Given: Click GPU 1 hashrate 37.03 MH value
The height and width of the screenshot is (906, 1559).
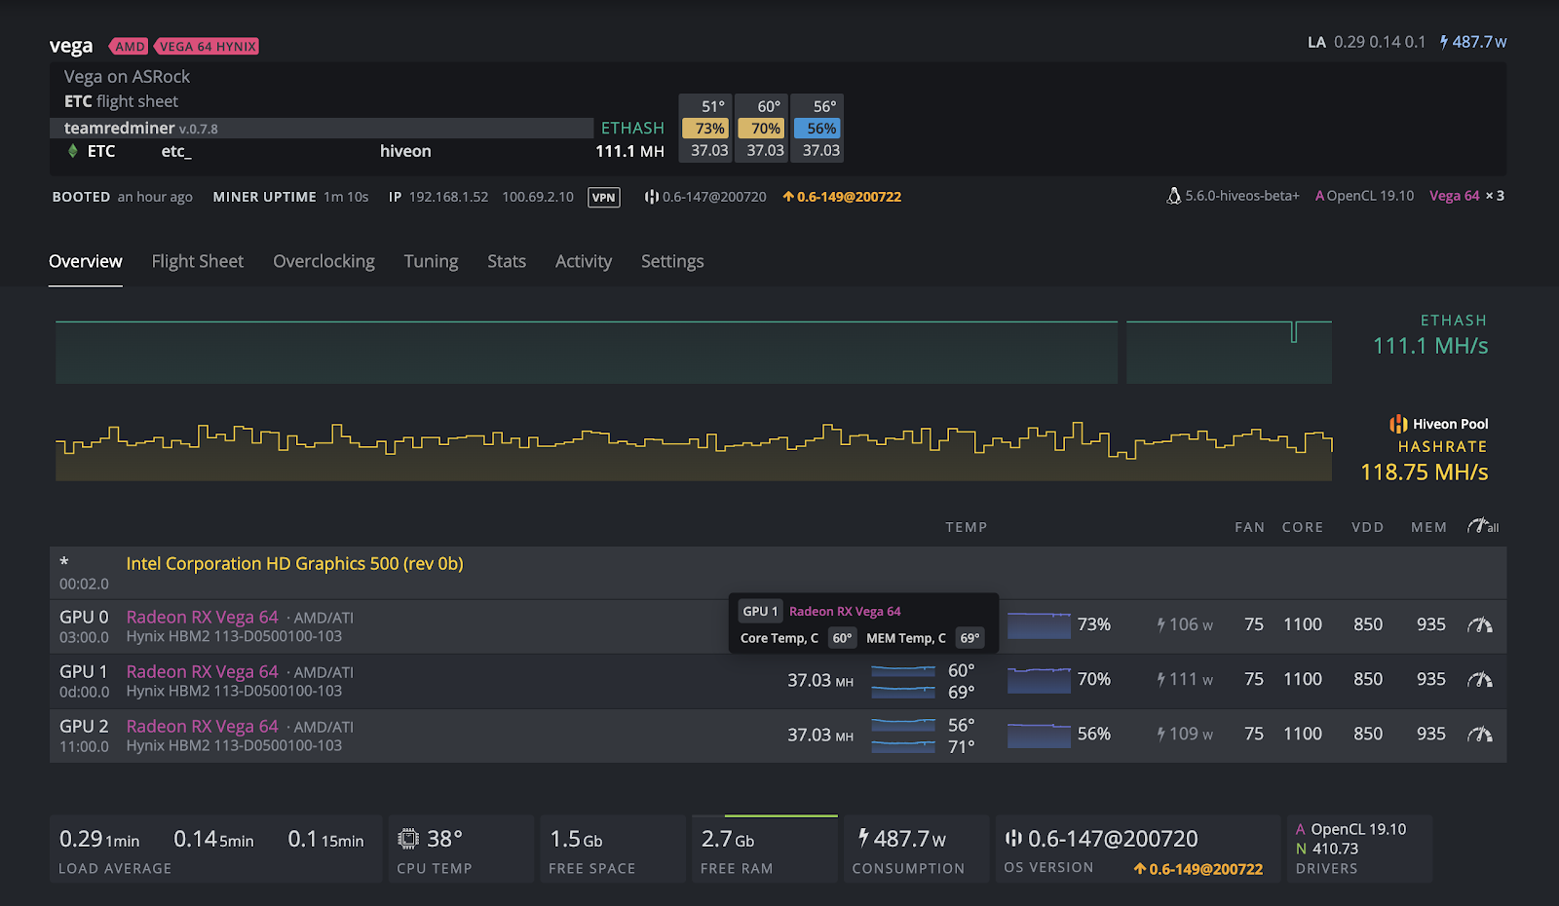Looking at the screenshot, I should pos(820,680).
